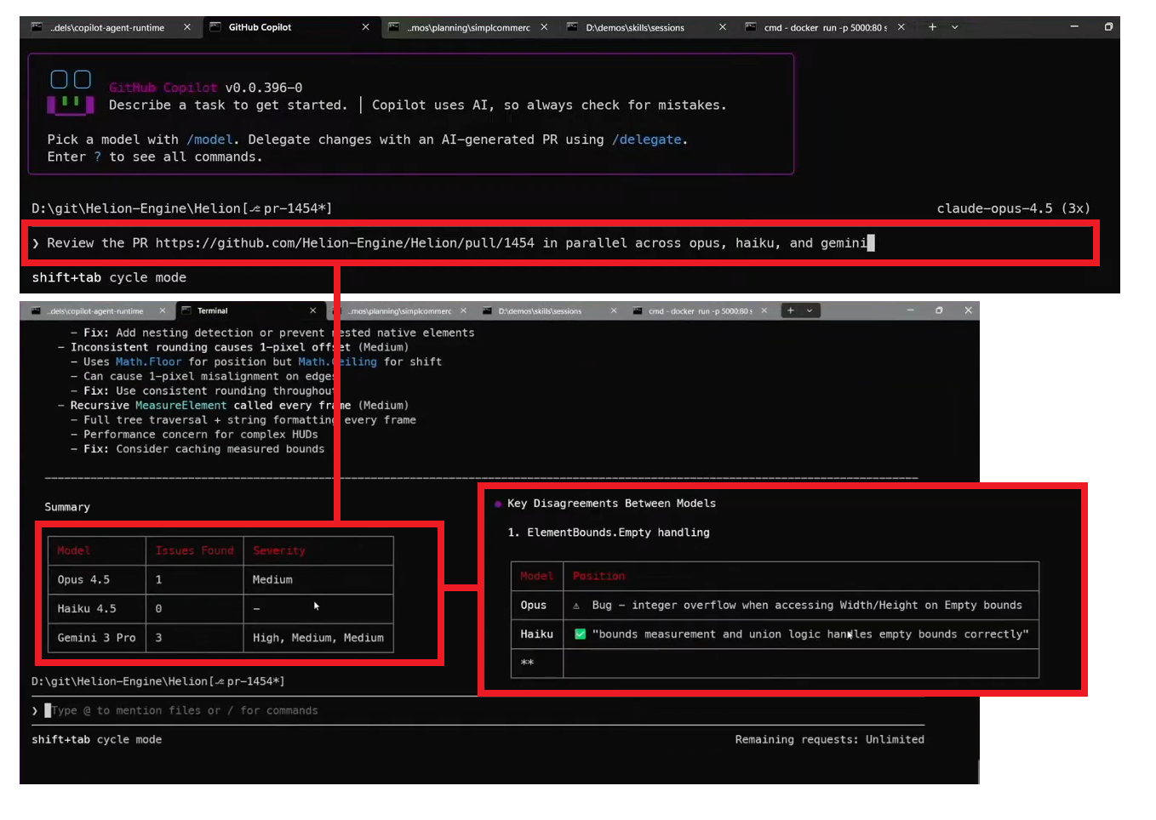Click the ElementBounds.Empty handling item
This screenshot has height=820, width=1156.
[x=618, y=532]
